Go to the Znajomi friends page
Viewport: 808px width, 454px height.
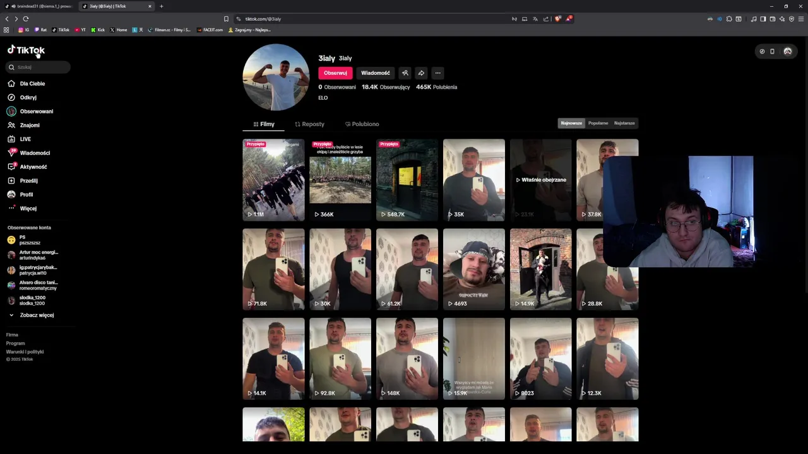pyautogui.click(x=23, y=125)
